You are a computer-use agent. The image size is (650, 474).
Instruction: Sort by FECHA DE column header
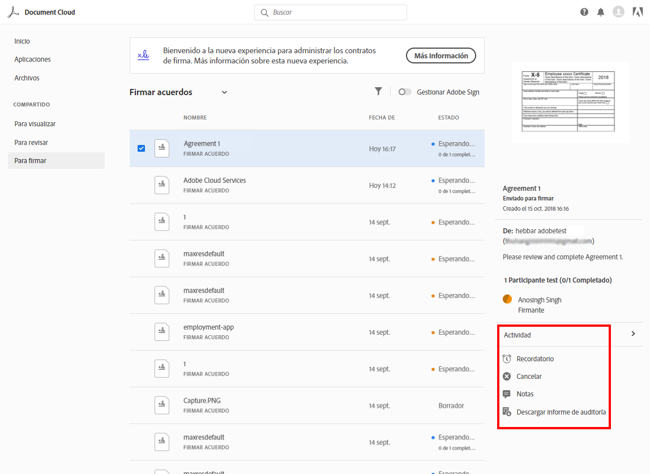point(382,118)
